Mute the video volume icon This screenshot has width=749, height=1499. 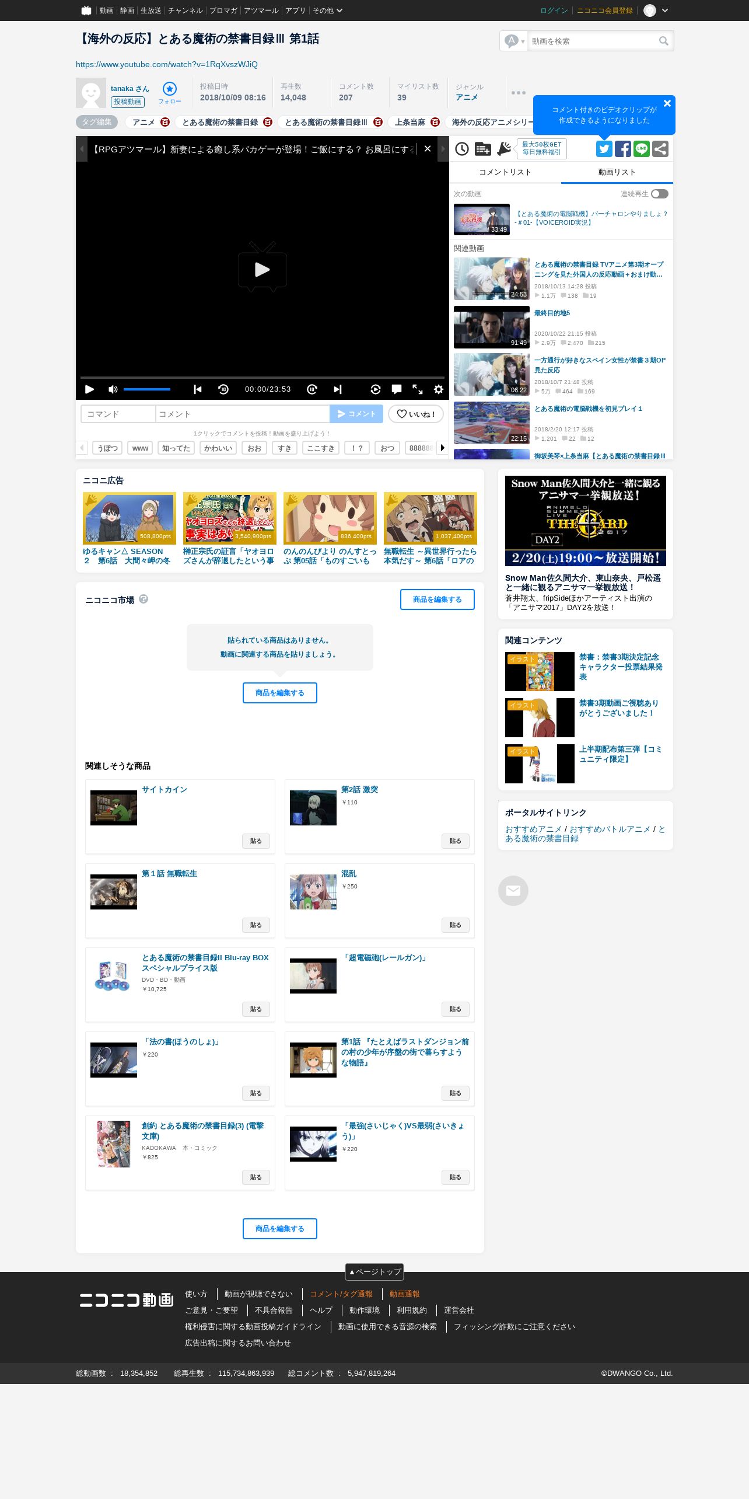[113, 389]
